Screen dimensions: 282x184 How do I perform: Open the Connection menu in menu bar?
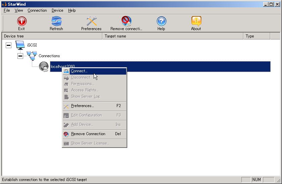tap(37, 10)
